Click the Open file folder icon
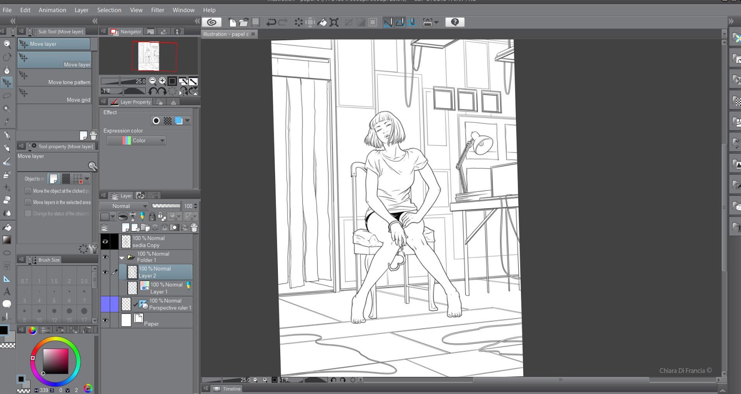 244,22
